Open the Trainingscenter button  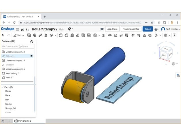tap(131, 29)
